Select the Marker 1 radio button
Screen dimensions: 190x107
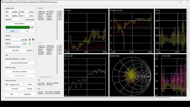(x=33, y=39)
